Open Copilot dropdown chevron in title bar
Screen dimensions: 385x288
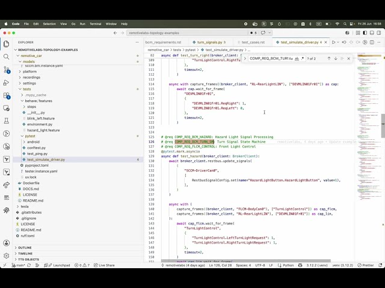click(269, 33)
